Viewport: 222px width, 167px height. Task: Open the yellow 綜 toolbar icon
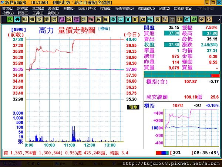(x=69, y=19)
